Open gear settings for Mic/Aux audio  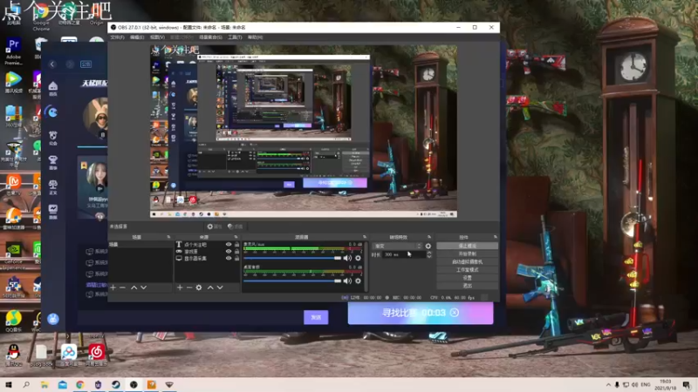pos(358,258)
